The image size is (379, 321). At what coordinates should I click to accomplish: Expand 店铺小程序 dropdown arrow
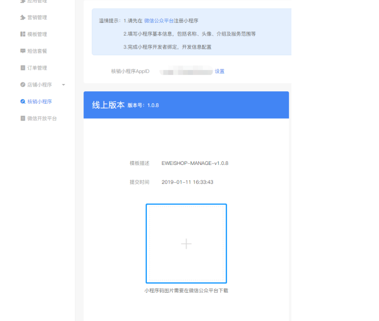[x=63, y=85]
